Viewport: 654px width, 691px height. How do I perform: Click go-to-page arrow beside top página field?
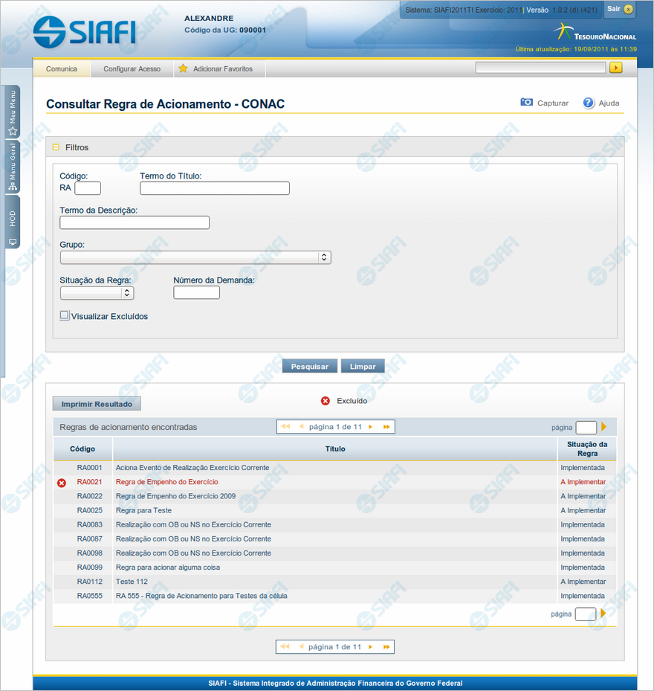604,427
